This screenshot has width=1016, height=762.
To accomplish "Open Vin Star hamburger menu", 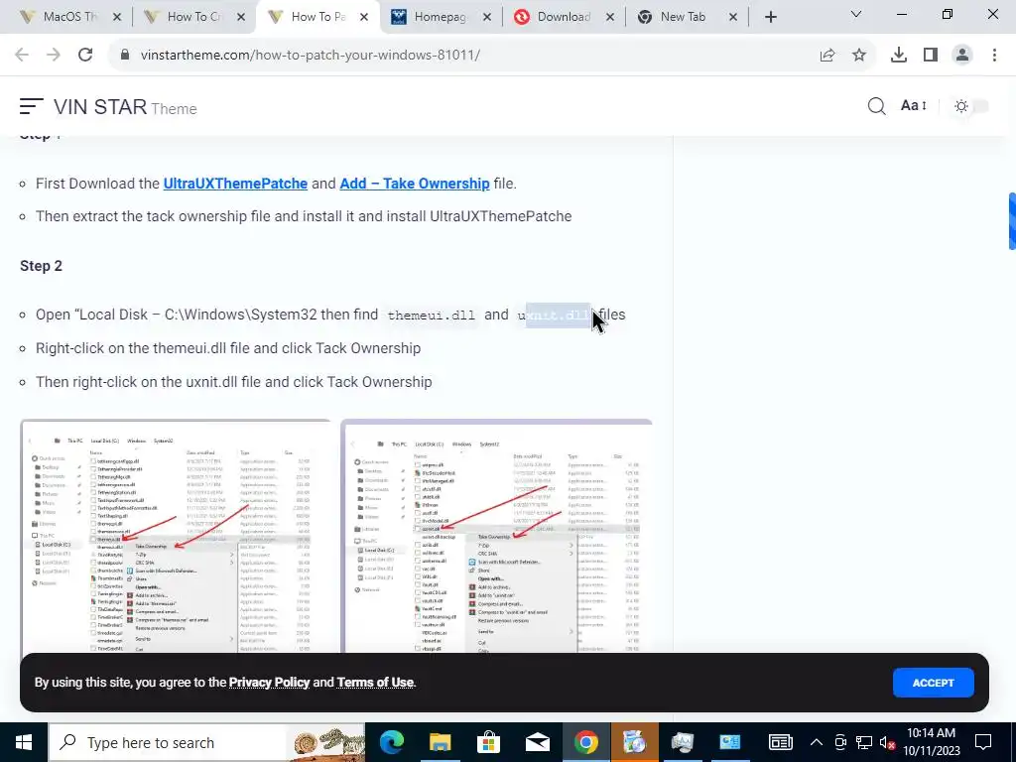I will point(31,106).
